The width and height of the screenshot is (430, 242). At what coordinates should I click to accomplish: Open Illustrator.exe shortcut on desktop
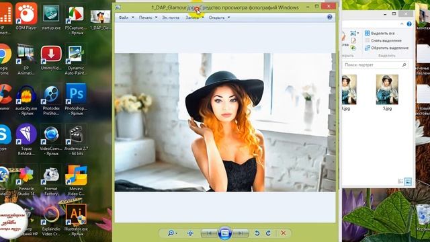point(76,220)
